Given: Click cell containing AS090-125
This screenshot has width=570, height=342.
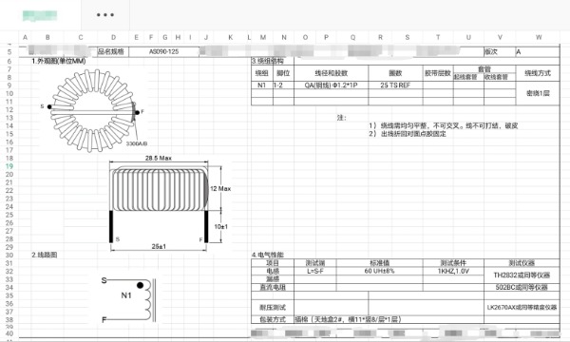Looking at the screenshot, I should tap(164, 51).
